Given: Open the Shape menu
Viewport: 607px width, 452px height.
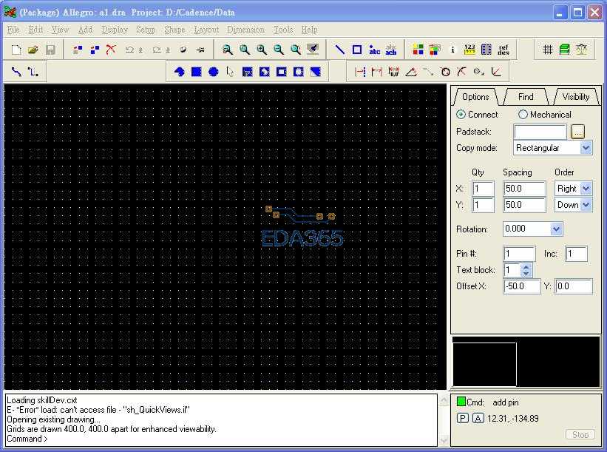Looking at the screenshot, I should (174, 30).
